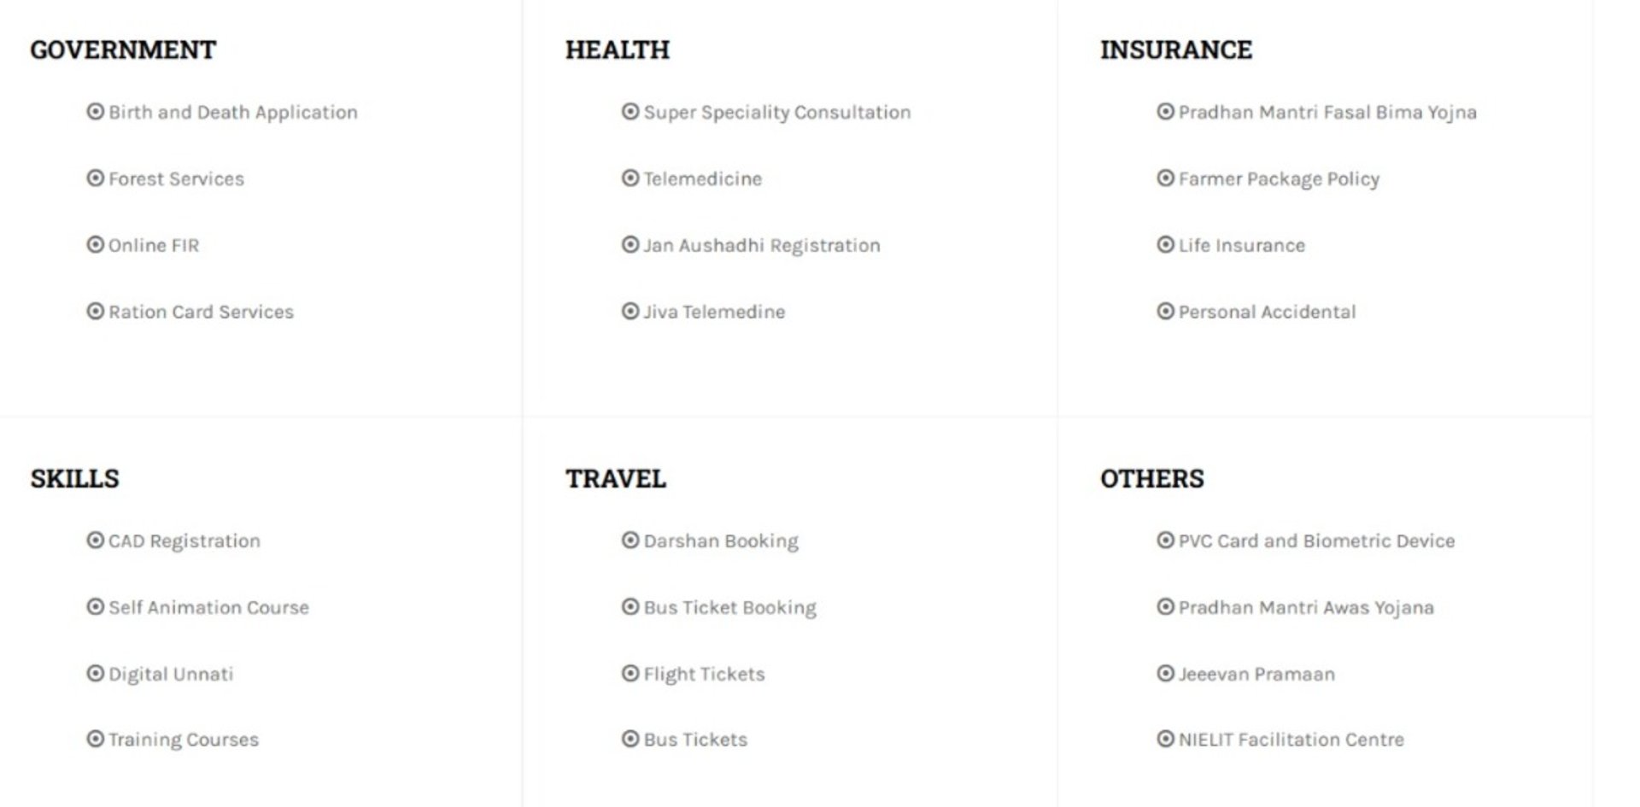1640x807 pixels.
Task: Click bullet icon next to Darshan Booking
Action: pyautogui.click(x=630, y=541)
